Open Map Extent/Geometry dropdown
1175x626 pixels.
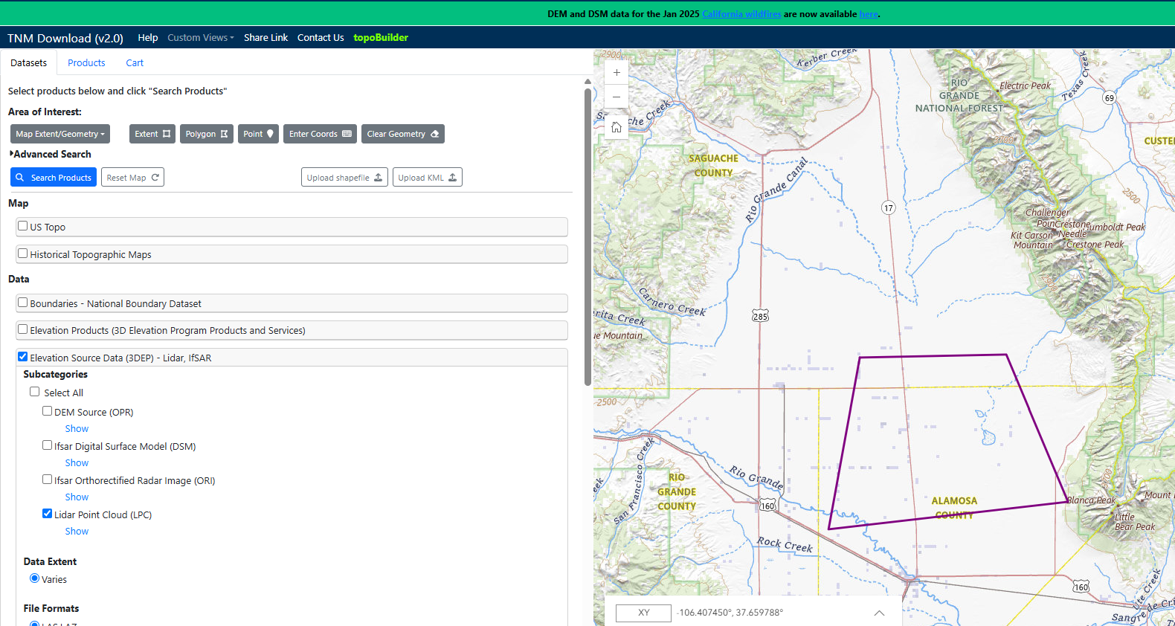pyautogui.click(x=60, y=134)
